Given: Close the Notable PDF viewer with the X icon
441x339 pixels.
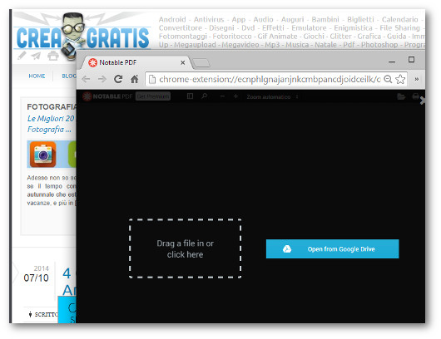Looking at the screenshot, I should click(422, 101).
